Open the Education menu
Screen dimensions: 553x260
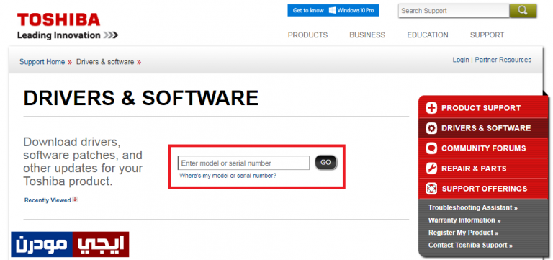coord(428,35)
